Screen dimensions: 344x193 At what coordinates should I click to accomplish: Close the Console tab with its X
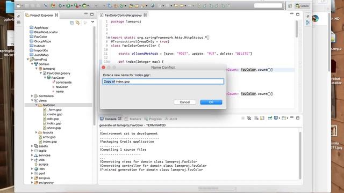[120, 119]
